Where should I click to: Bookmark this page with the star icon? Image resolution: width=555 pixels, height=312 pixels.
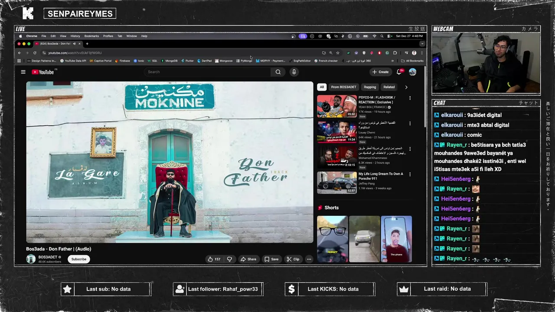338,53
